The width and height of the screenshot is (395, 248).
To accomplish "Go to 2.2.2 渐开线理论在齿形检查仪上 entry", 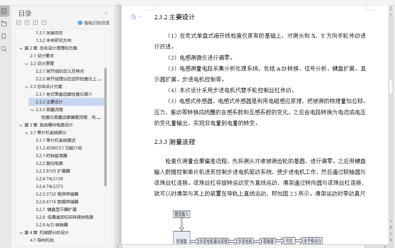I will (x=69, y=79).
